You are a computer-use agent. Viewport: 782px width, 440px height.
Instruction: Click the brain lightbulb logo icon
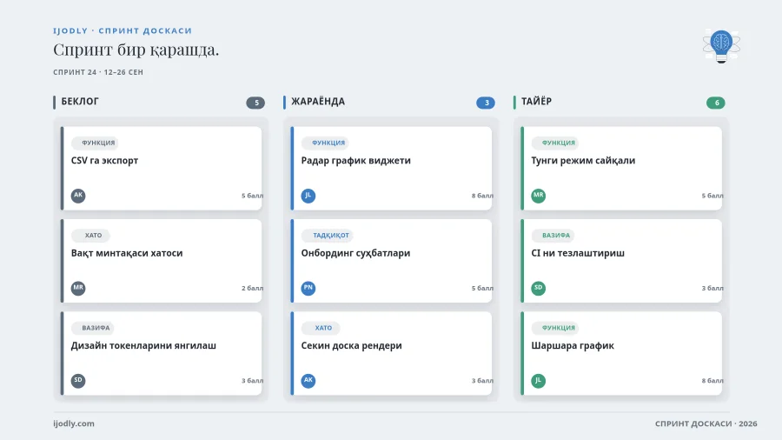click(721, 46)
